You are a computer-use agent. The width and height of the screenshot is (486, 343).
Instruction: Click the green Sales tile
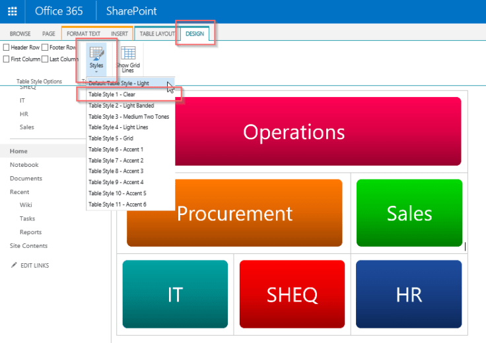pyautogui.click(x=409, y=212)
